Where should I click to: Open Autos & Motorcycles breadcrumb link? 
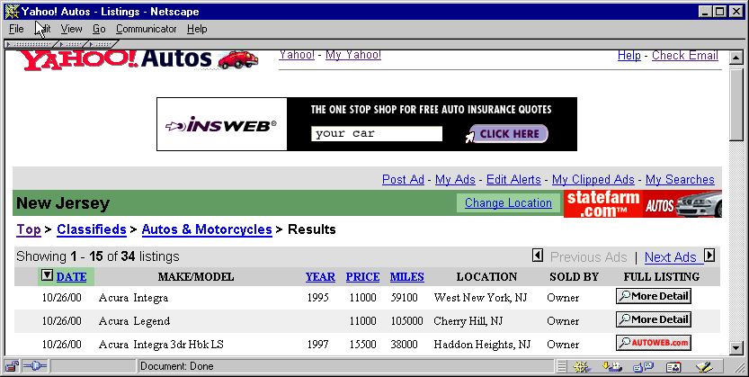click(x=207, y=229)
